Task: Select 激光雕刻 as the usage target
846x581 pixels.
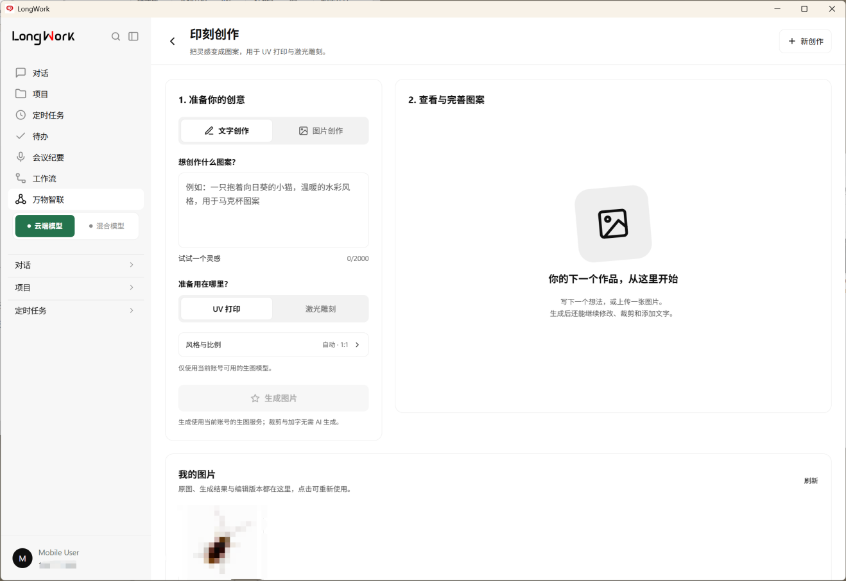Action: [320, 309]
